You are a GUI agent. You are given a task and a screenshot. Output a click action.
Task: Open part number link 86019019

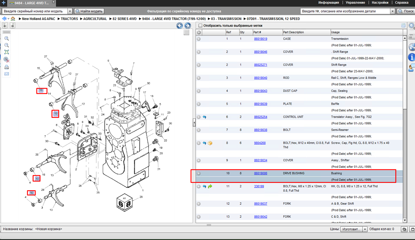(261, 39)
